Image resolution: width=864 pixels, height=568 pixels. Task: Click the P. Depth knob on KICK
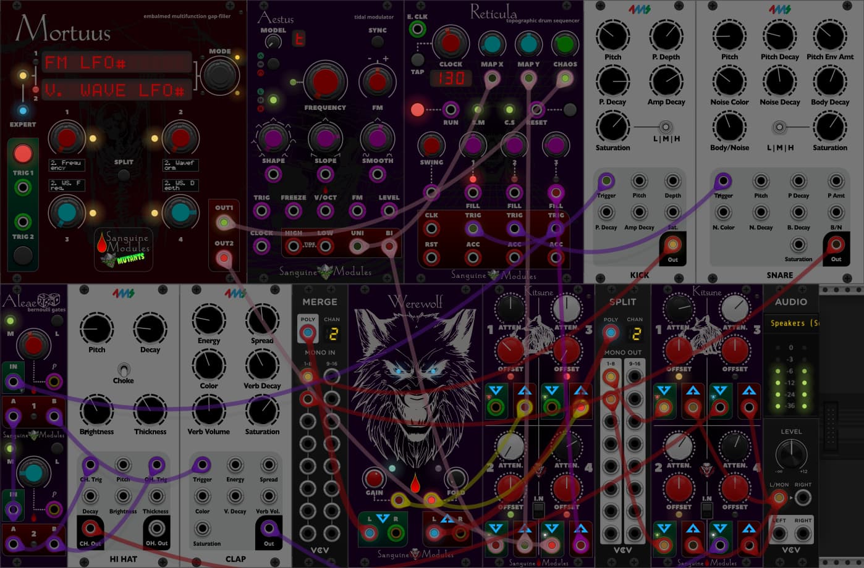click(x=666, y=36)
